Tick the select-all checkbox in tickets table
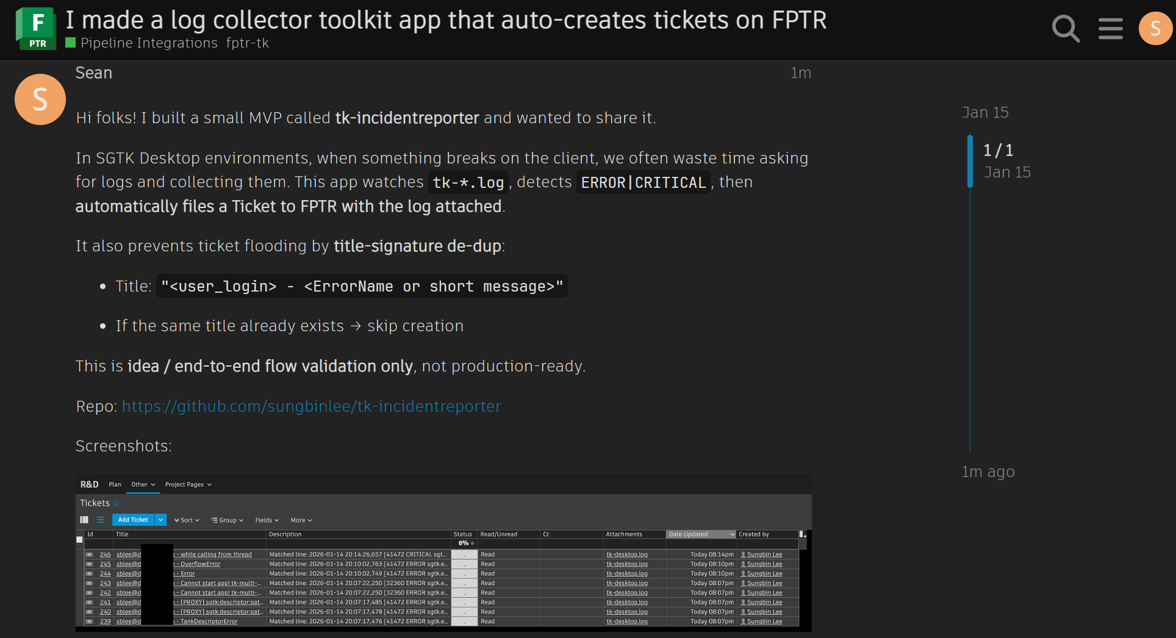This screenshot has width=1176, height=638. 79,540
